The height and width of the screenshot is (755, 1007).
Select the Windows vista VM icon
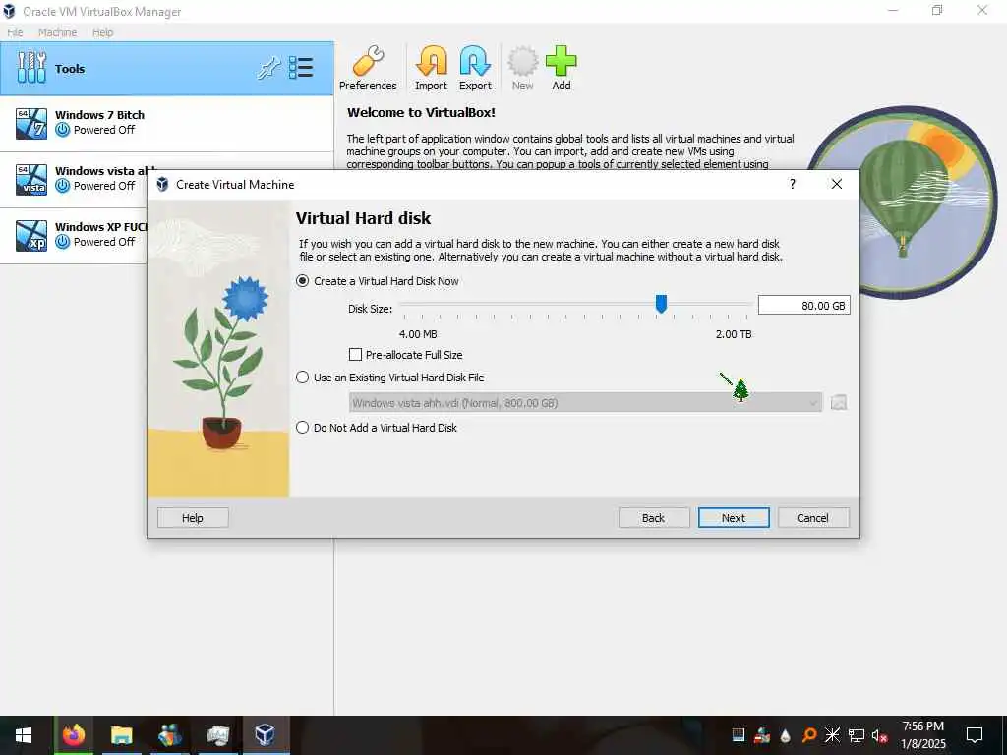pos(31,179)
